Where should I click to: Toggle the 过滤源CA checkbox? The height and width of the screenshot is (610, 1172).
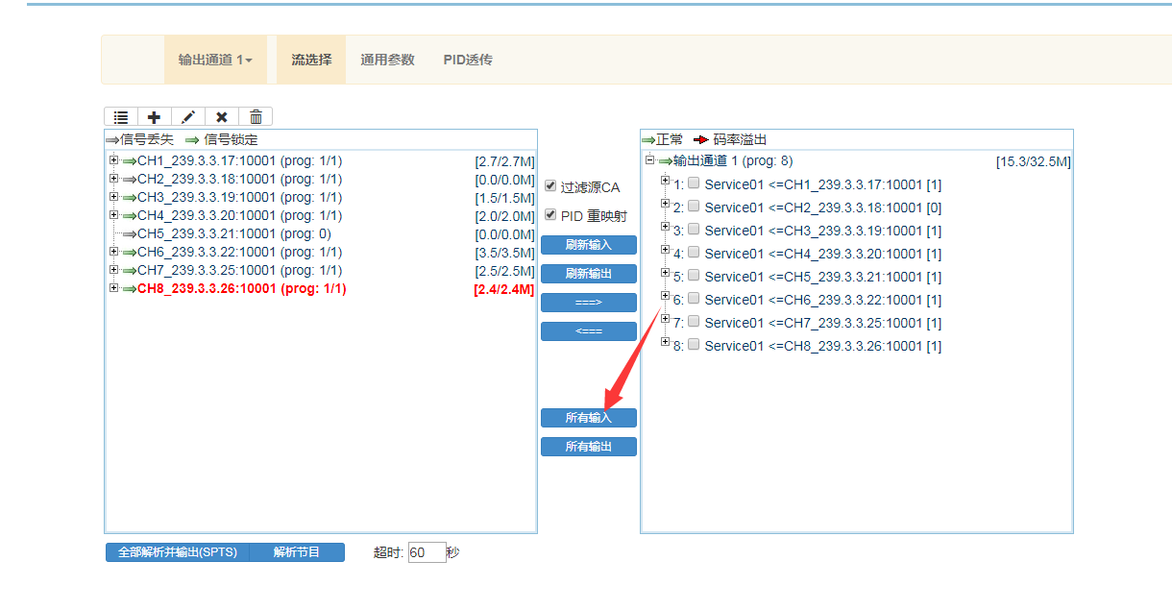[550, 186]
